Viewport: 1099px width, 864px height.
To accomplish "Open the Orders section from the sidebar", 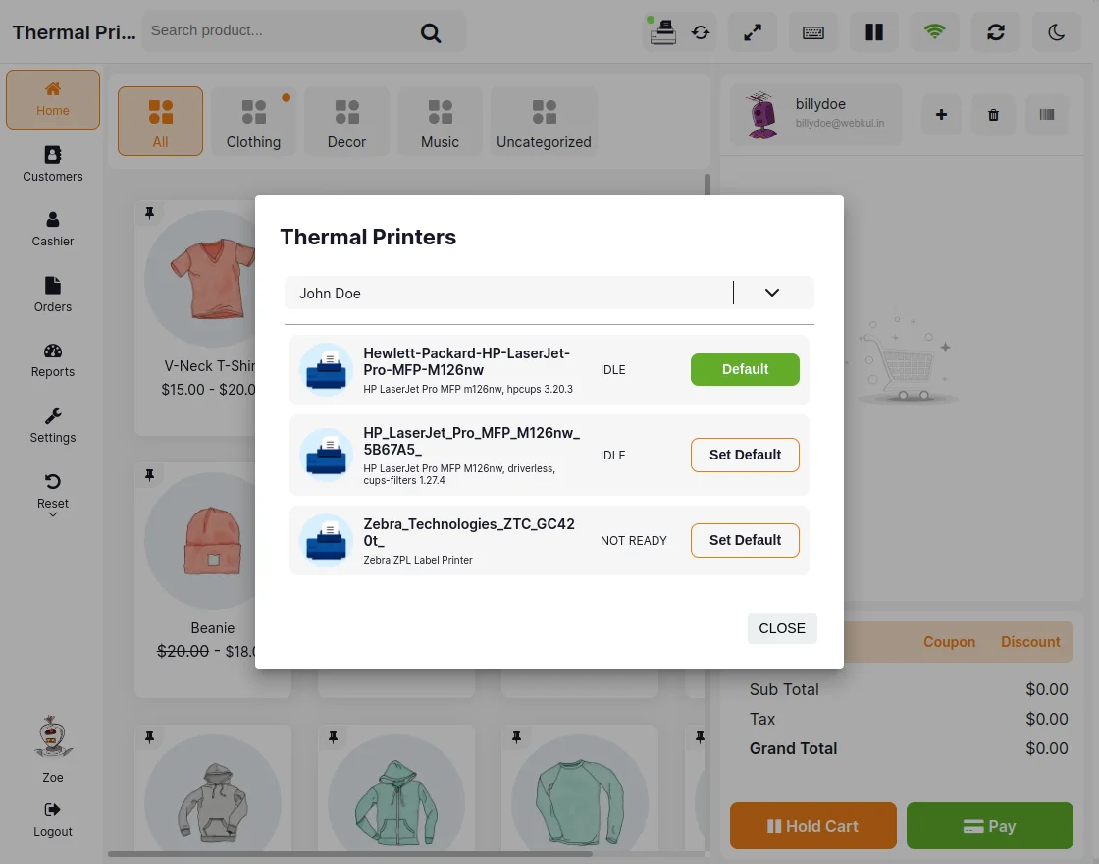I will (x=52, y=292).
